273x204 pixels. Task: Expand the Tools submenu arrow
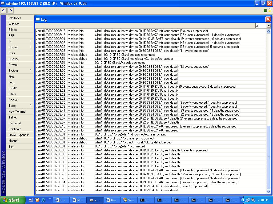pos(30,105)
